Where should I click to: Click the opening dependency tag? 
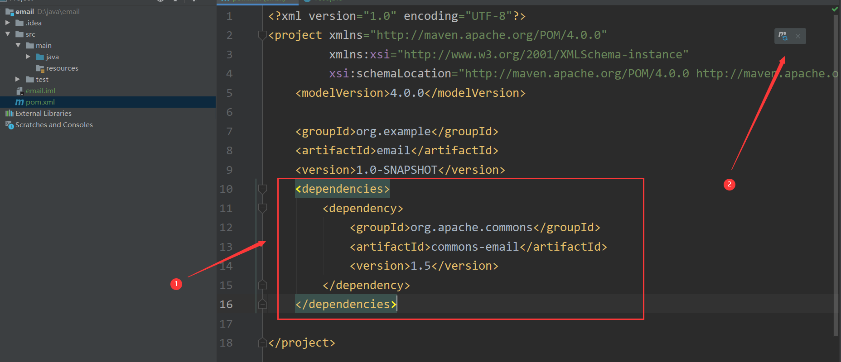(363, 209)
